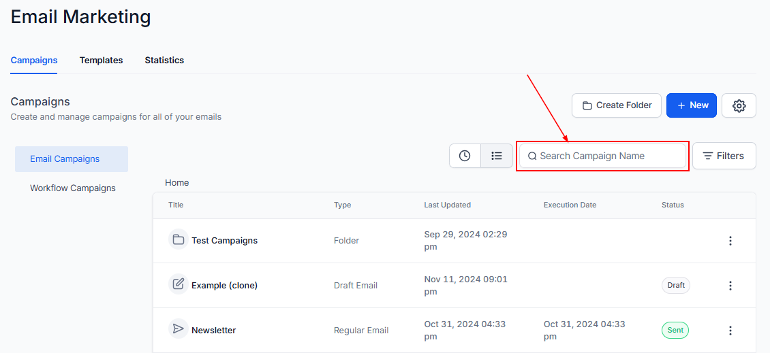The width and height of the screenshot is (770, 353).
Task: Click the Home breadcrumb link
Action: click(177, 183)
